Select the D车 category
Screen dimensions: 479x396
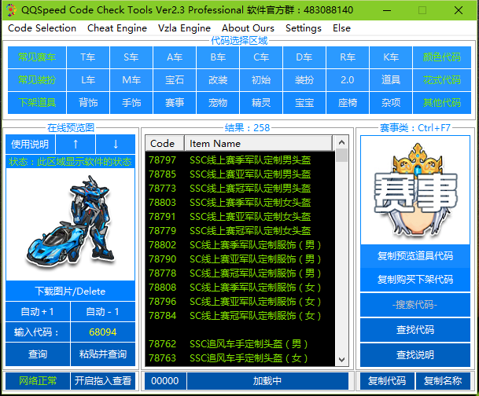[x=304, y=57]
